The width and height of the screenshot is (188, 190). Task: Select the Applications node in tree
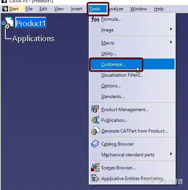coord(33,38)
